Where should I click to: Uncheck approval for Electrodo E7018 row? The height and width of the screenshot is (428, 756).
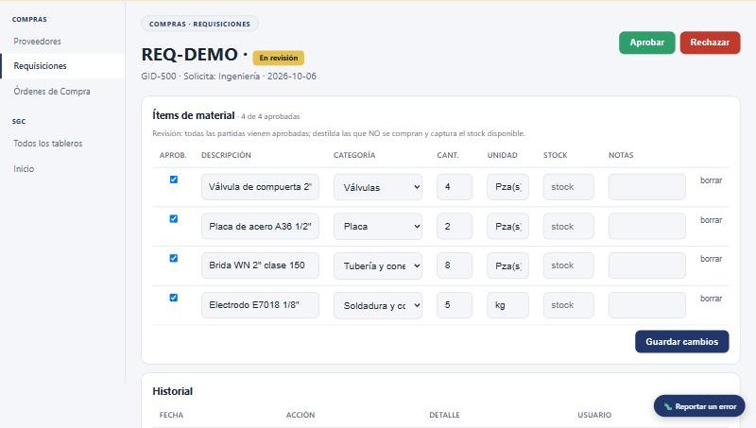(174, 298)
